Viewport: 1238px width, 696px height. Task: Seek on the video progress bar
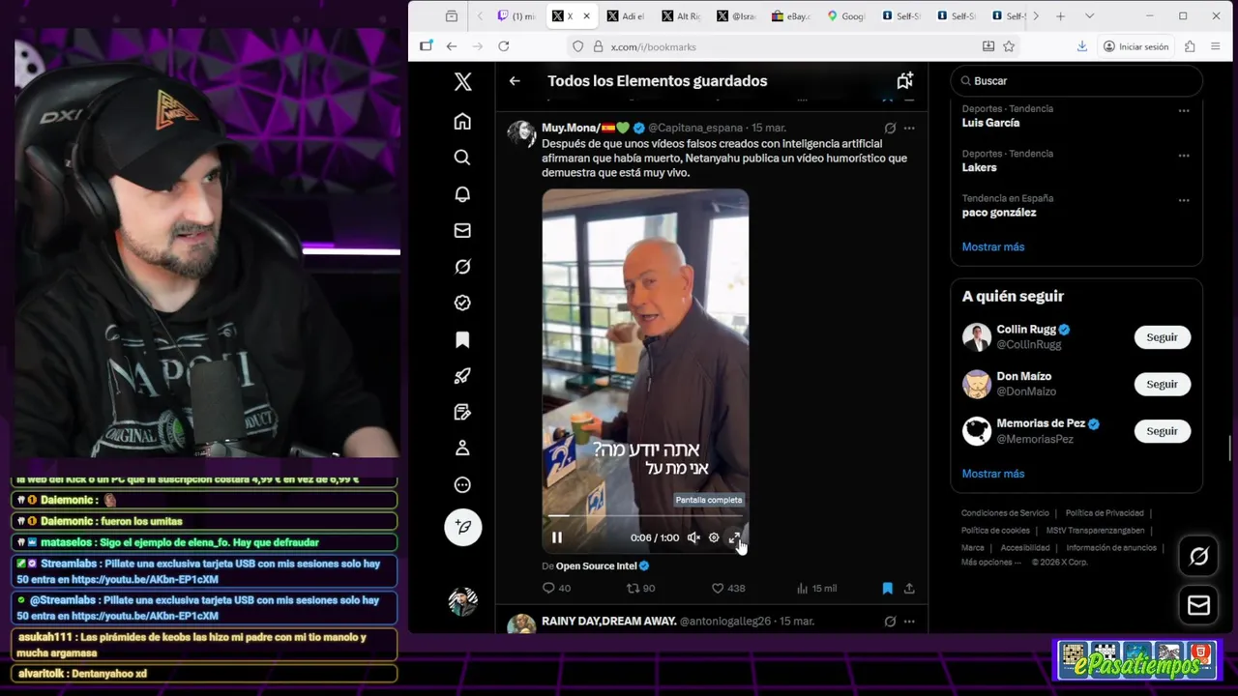click(x=645, y=516)
